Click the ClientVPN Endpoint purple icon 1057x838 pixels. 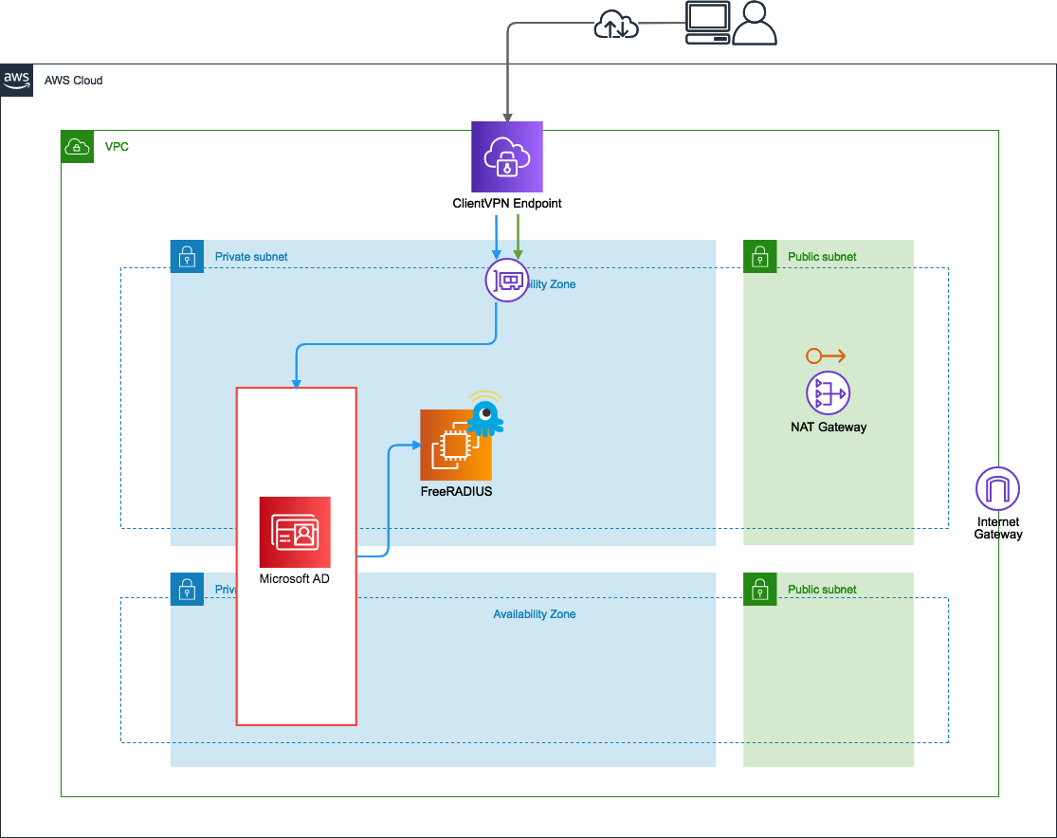coord(507,157)
